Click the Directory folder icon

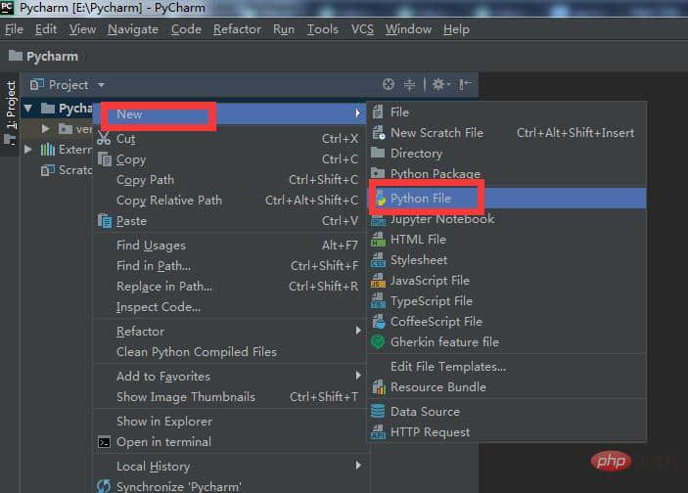pos(378,153)
